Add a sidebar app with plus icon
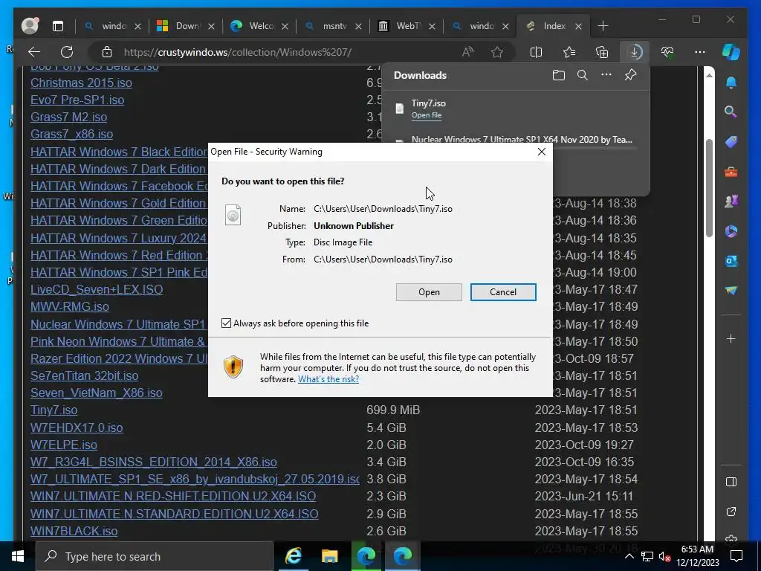 (731, 338)
